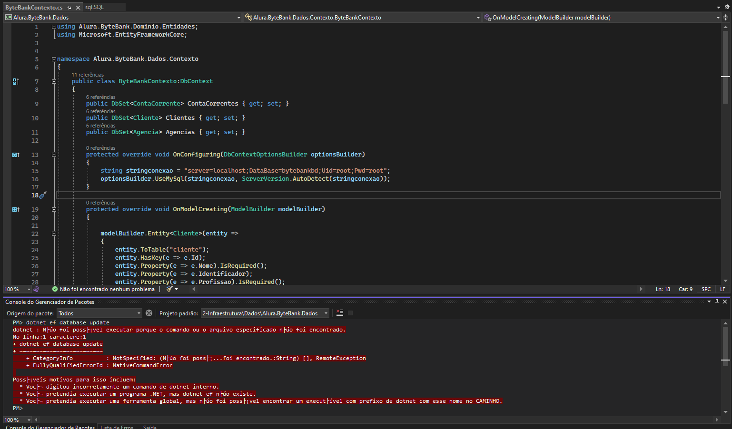
Task: Click the override indicator icon at line 19
Action: pos(16,209)
